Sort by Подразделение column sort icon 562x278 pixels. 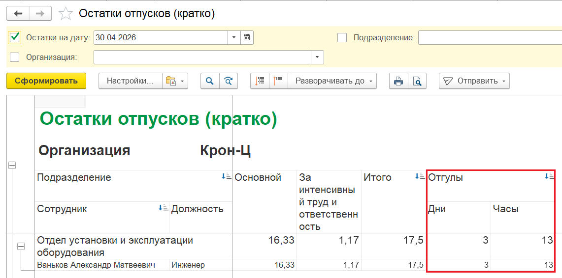pos(226,176)
